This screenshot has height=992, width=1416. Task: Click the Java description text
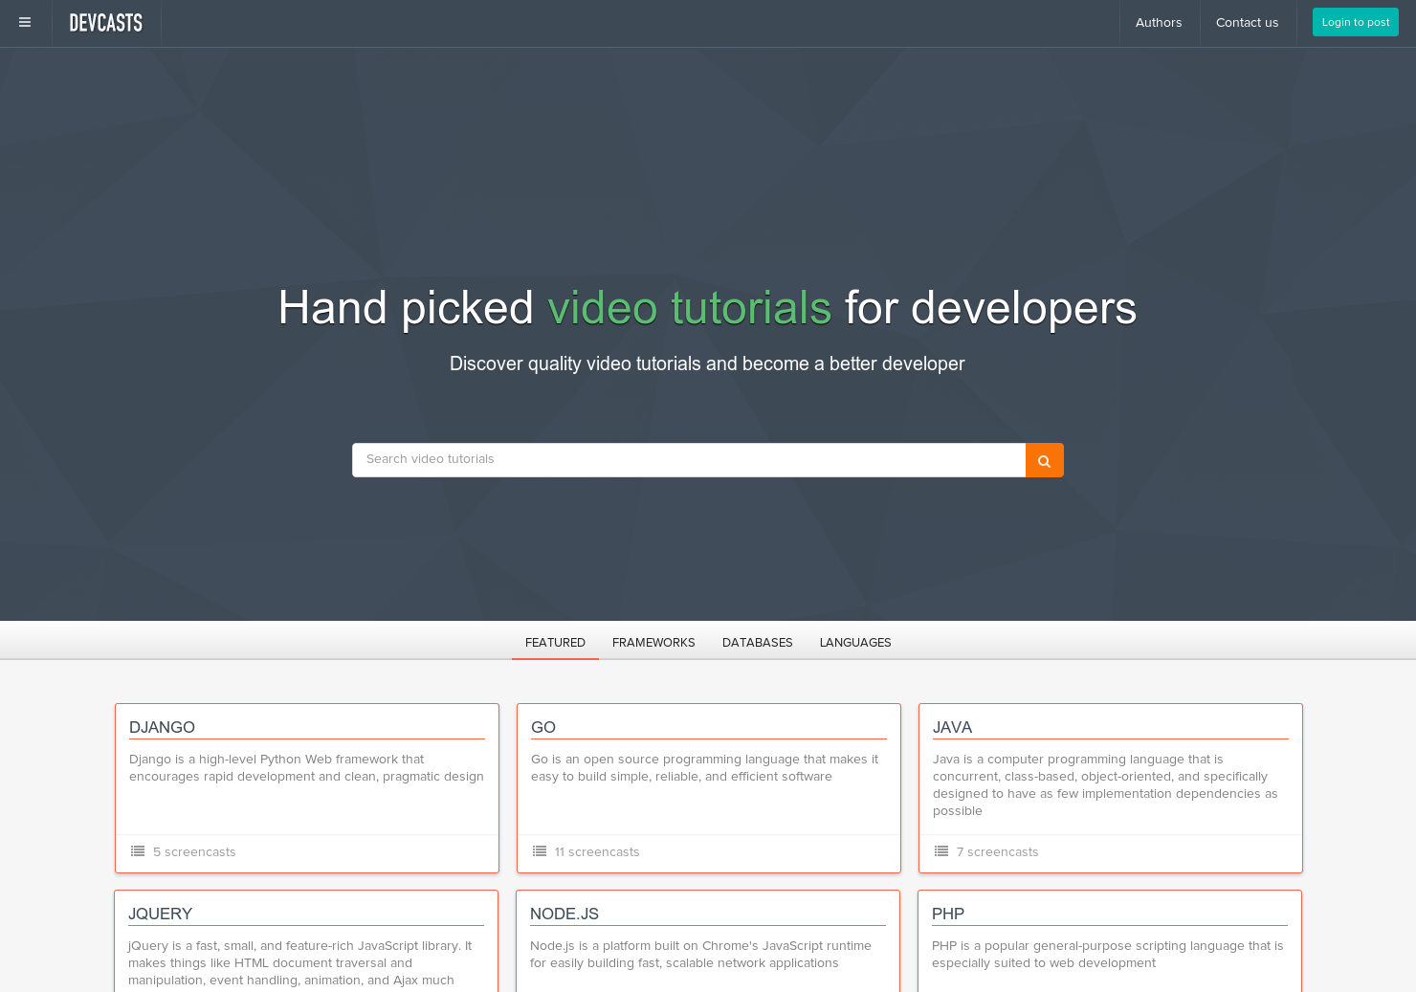coord(1105,784)
